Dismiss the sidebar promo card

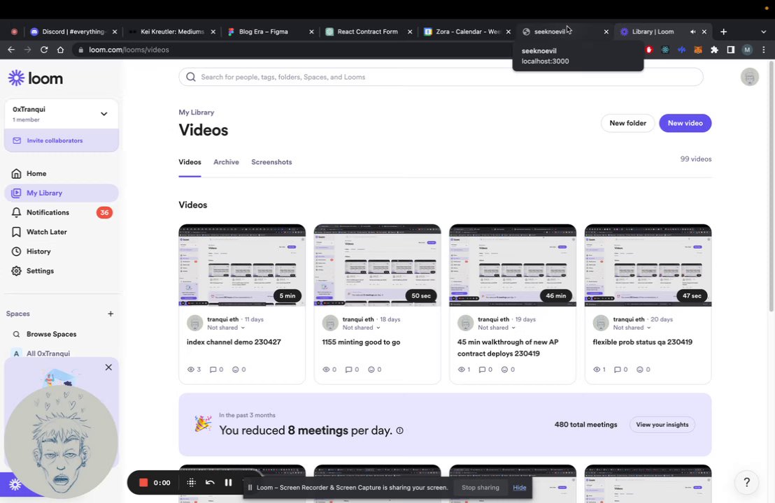[x=108, y=367]
